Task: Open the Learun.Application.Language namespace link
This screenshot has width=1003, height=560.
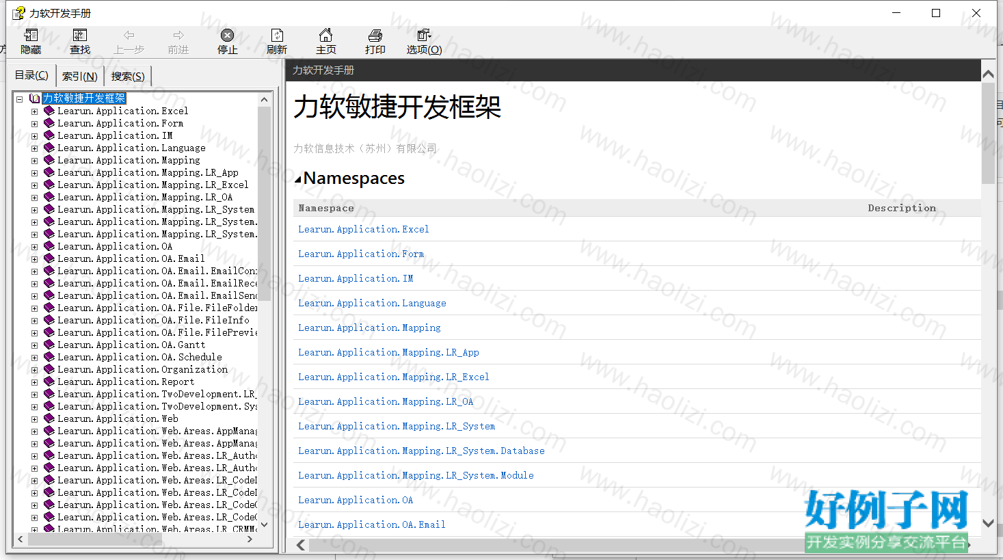Action: (x=372, y=303)
